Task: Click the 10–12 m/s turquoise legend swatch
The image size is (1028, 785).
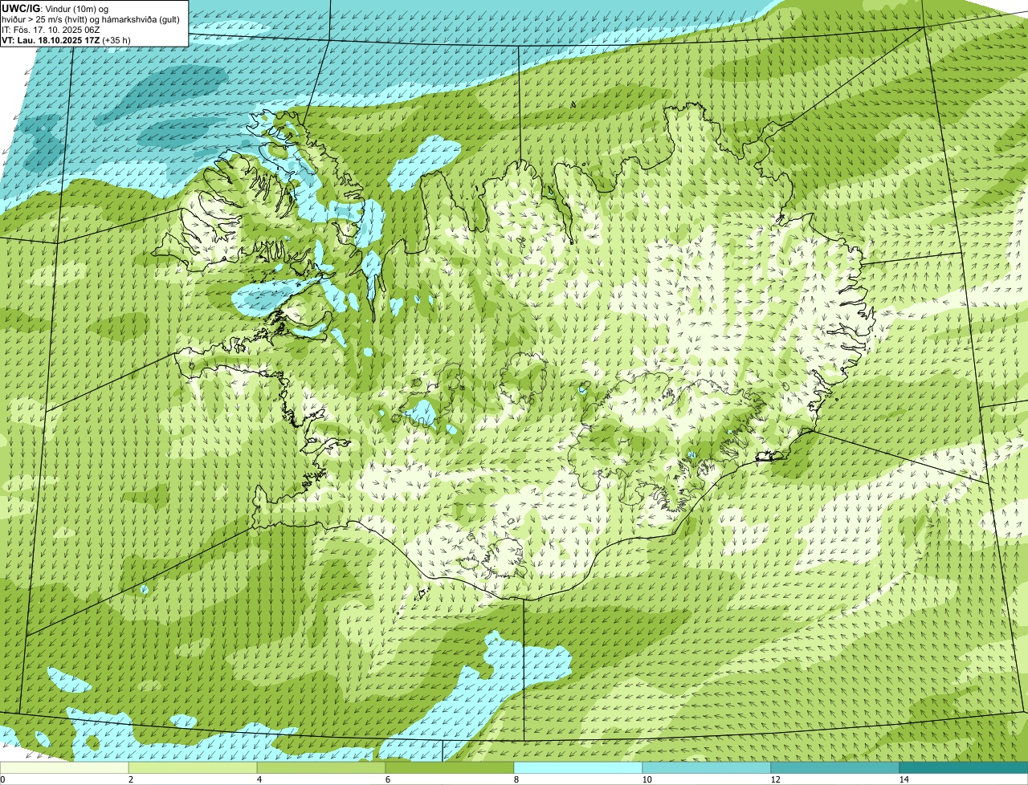Action: tap(707, 767)
